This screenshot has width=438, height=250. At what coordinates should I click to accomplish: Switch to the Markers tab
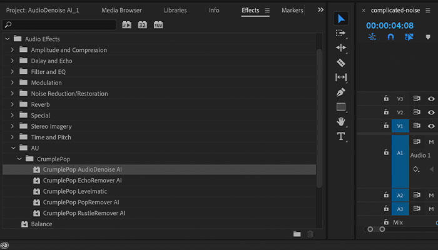292,11
